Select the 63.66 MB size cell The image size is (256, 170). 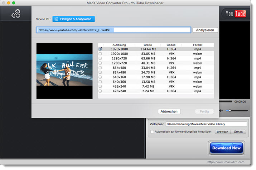[148, 58]
